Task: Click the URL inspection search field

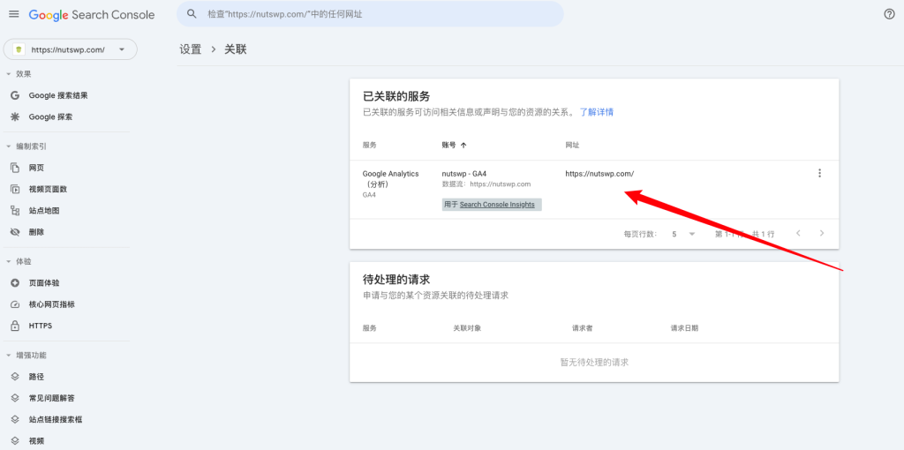Action: (370, 14)
